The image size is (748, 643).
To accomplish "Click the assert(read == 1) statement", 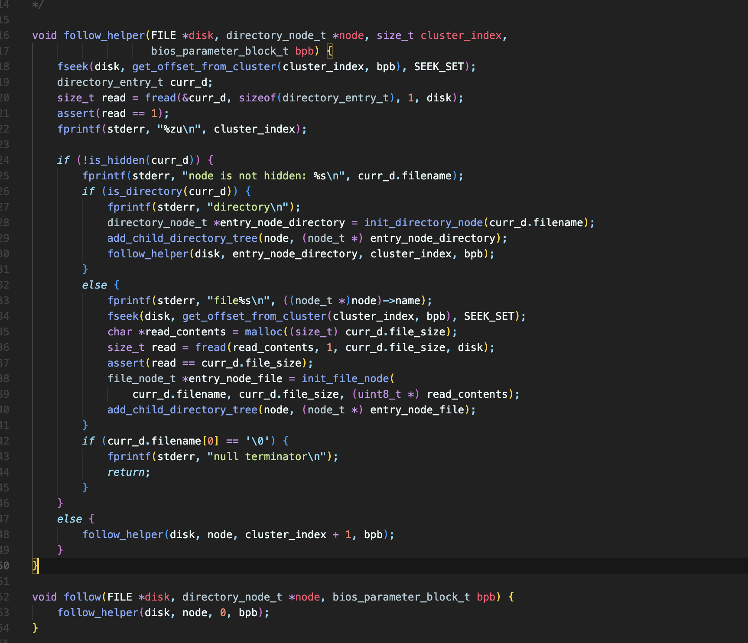I will pyautogui.click(x=113, y=114).
